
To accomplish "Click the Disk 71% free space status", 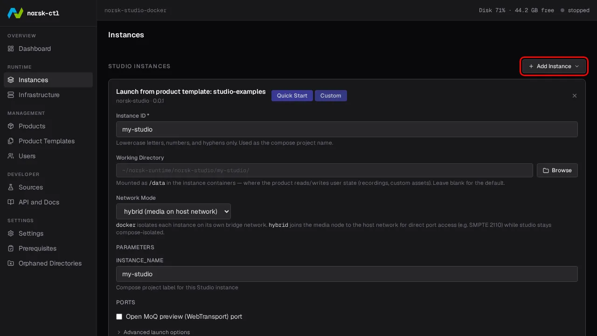I will tap(516, 10).
